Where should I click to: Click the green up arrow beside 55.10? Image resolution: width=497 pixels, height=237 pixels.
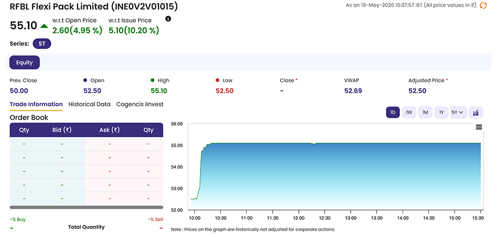(x=44, y=26)
